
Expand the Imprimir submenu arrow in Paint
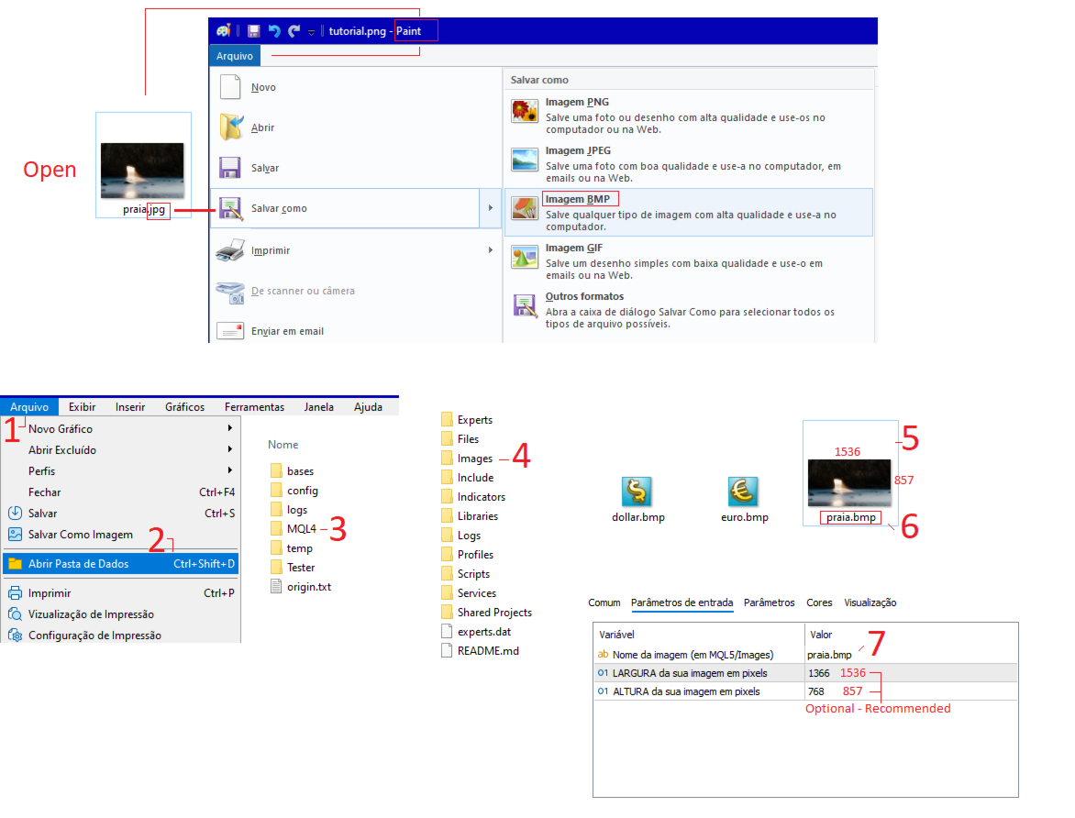(x=490, y=250)
